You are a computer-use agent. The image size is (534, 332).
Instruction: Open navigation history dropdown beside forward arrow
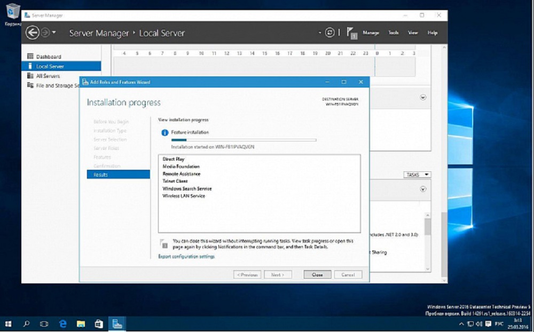pyautogui.click(x=54, y=33)
